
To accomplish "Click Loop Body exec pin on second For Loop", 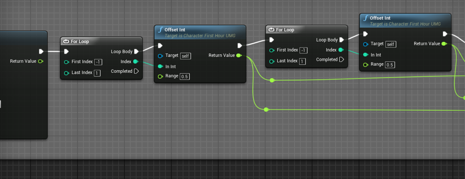I will pos(341,40).
